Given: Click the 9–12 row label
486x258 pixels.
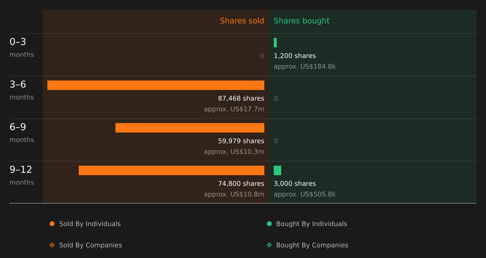Looking at the screenshot, I should click(x=21, y=170).
